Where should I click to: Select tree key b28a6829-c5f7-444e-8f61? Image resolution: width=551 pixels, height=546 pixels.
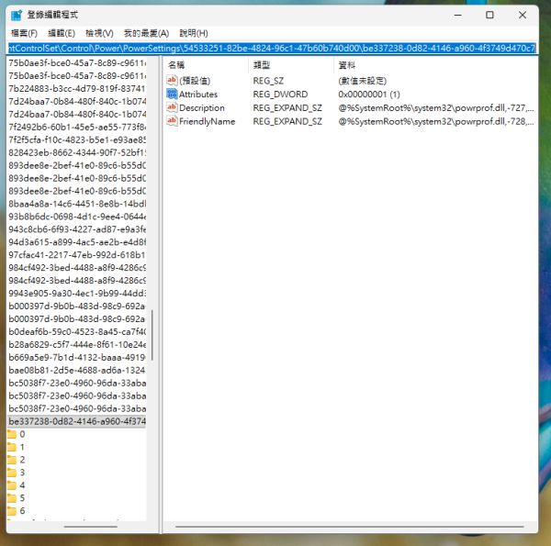77,344
